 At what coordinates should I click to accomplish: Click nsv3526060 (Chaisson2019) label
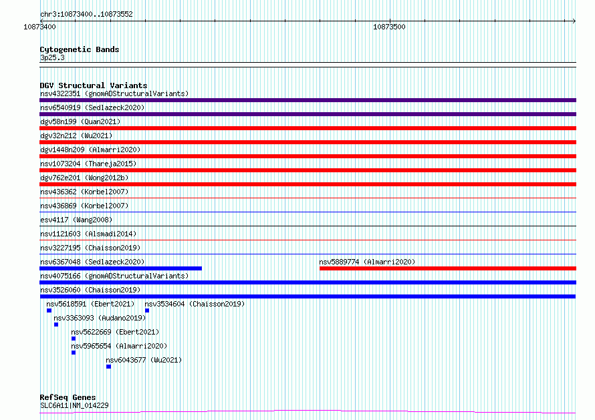90,290
